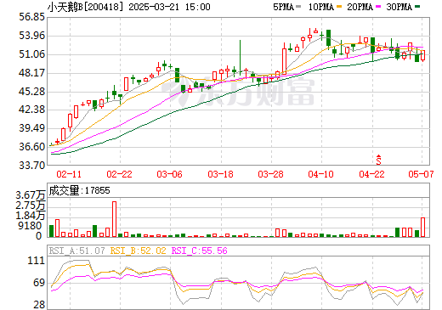This screenshot has height=310, width=442.
Task: Click the 48.17 price axis value
Action: [x=31, y=73]
